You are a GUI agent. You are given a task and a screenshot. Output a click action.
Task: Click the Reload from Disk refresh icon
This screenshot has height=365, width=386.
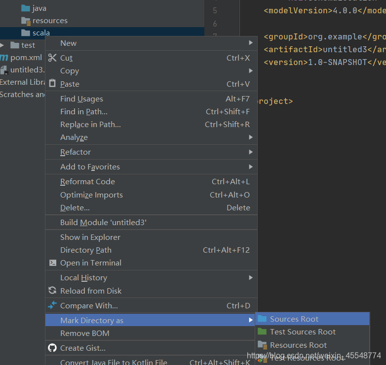[52, 290]
